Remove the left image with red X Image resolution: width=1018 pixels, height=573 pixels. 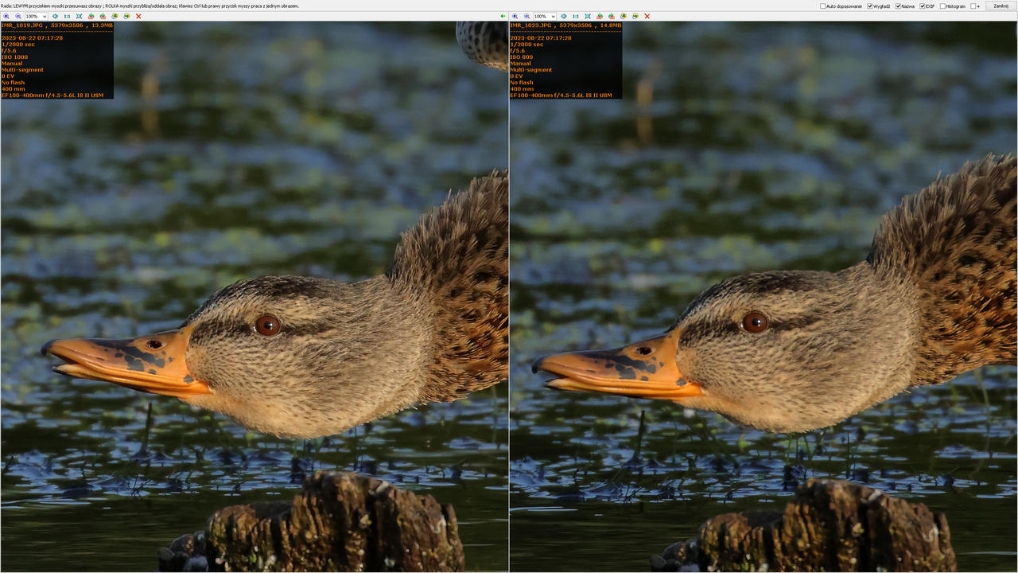click(138, 16)
